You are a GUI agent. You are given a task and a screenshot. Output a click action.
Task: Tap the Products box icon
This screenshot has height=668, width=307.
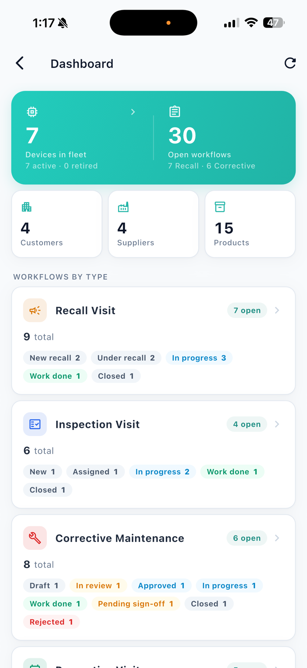tap(220, 207)
